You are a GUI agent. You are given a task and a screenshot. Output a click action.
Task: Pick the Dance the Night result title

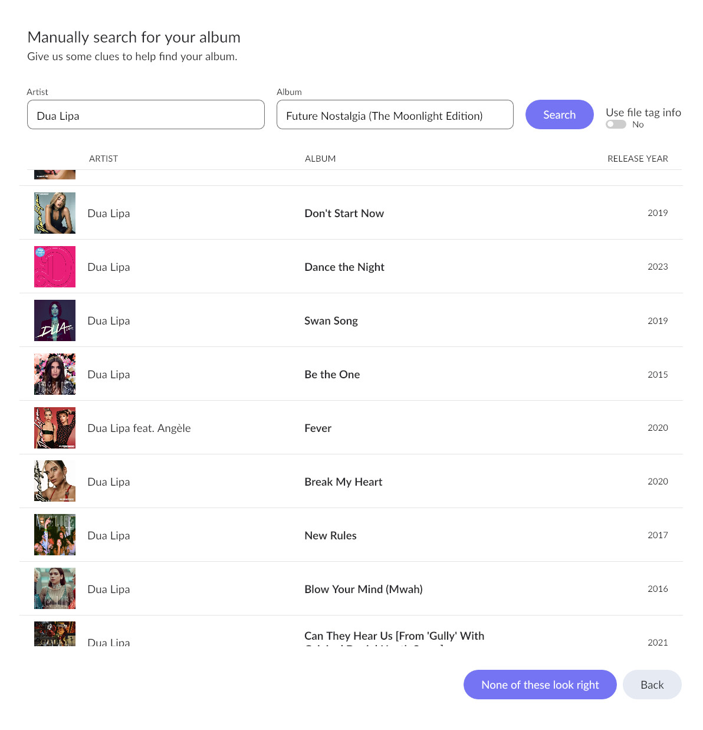[344, 267]
